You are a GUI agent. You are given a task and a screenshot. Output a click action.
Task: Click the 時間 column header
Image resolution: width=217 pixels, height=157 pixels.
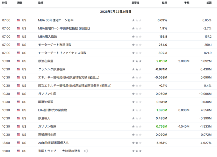tap(5, 3)
